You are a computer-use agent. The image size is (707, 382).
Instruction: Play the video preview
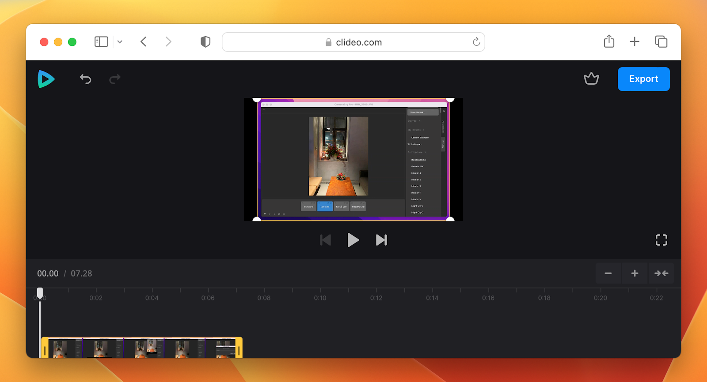coord(353,240)
